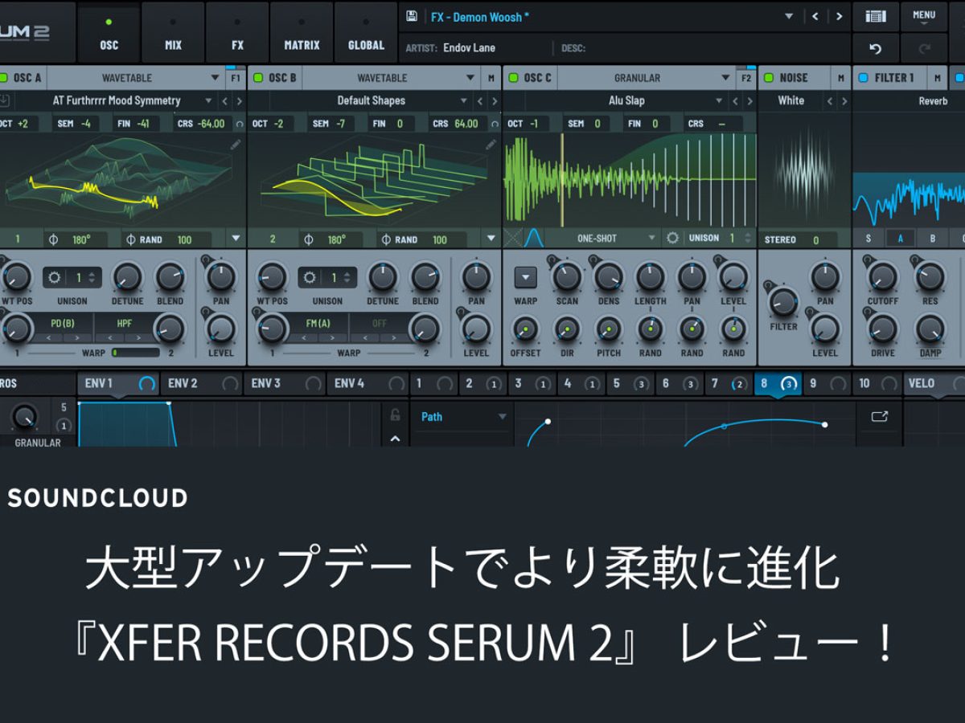Switch to the FX tab

click(237, 34)
